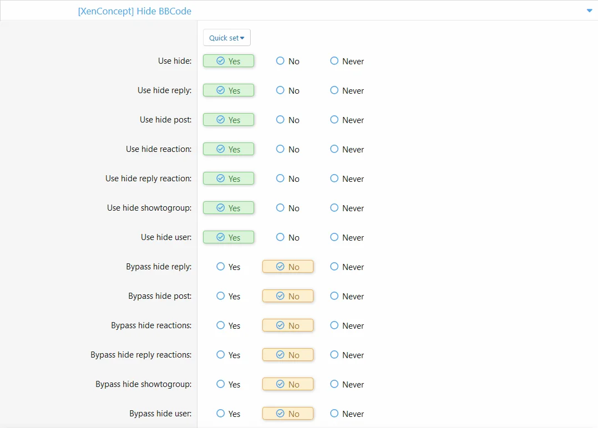Collapse the [XenConcept] Hide BBCode section arrow
Viewport: 598px width, 428px height.
click(589, 11)
